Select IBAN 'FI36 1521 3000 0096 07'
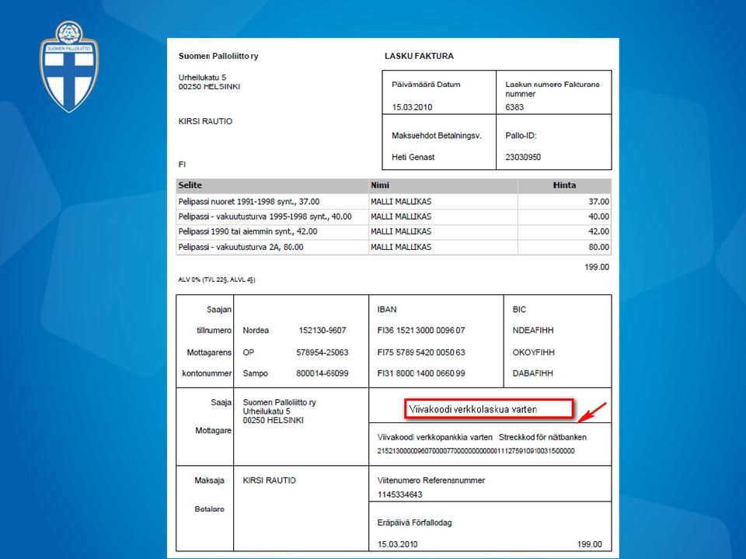 [x=421, y=331]
